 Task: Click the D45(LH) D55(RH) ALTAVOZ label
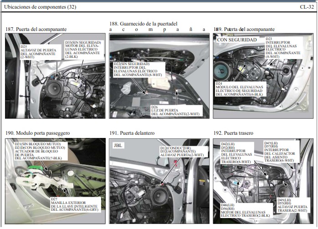(x=292, y=205)
